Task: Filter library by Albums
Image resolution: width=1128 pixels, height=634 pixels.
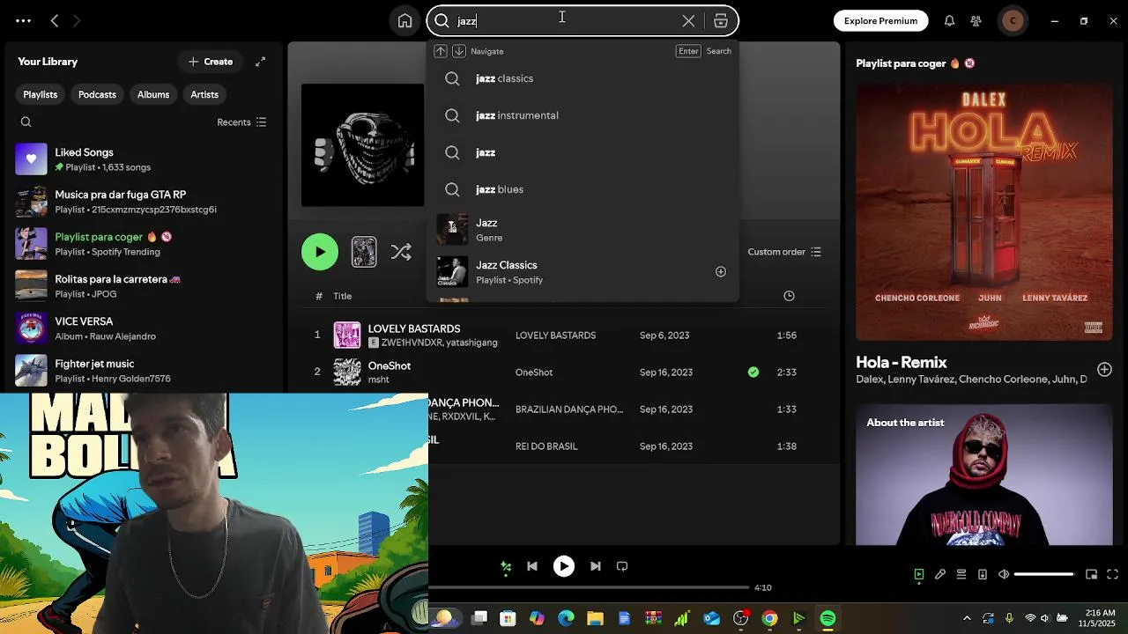Action: click(153, 94)
